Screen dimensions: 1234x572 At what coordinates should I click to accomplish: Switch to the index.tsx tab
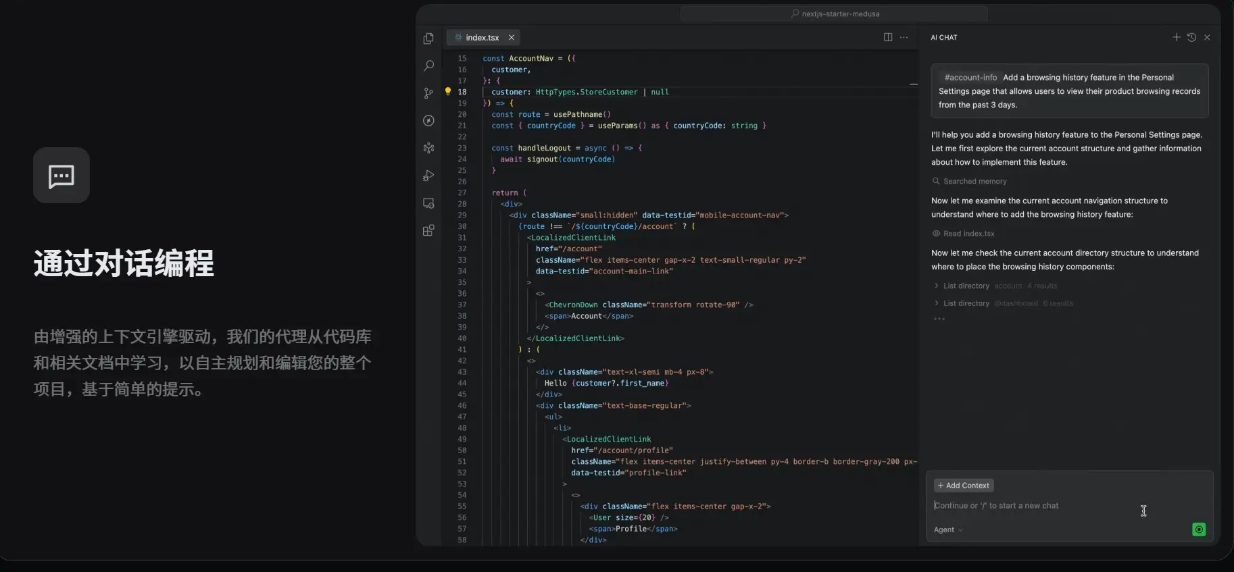482,38
